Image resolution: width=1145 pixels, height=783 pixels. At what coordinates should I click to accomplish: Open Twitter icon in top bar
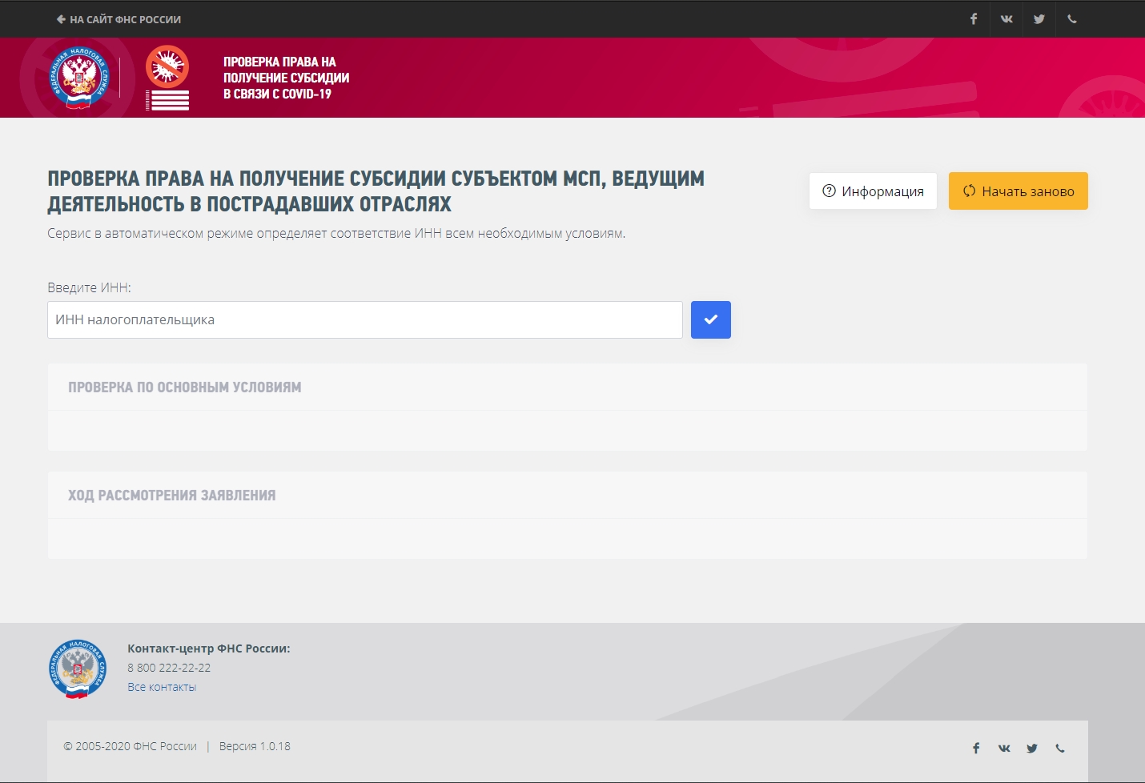[x=1039, y=19]
